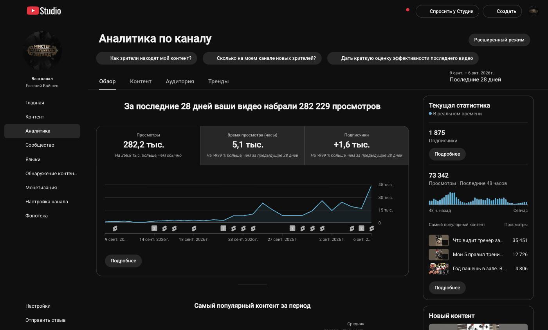Click Подробнее under the 1 875 subscribers count

[447, 154]
